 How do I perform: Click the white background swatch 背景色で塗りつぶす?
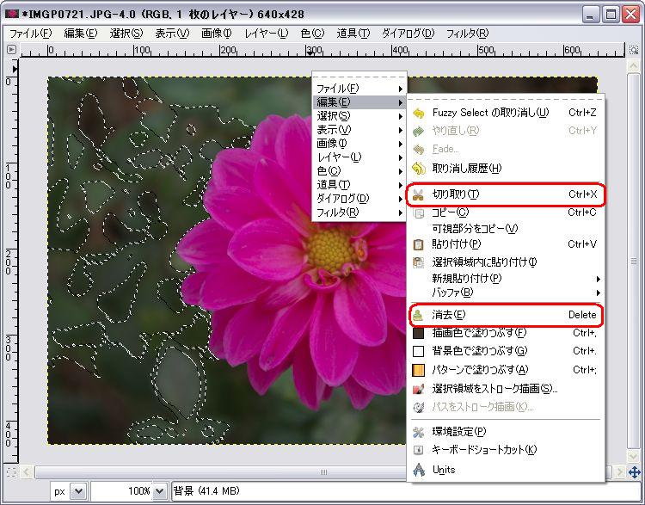(418, 351)
